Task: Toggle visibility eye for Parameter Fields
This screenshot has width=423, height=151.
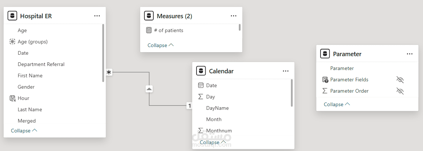Action: (400, 80)
